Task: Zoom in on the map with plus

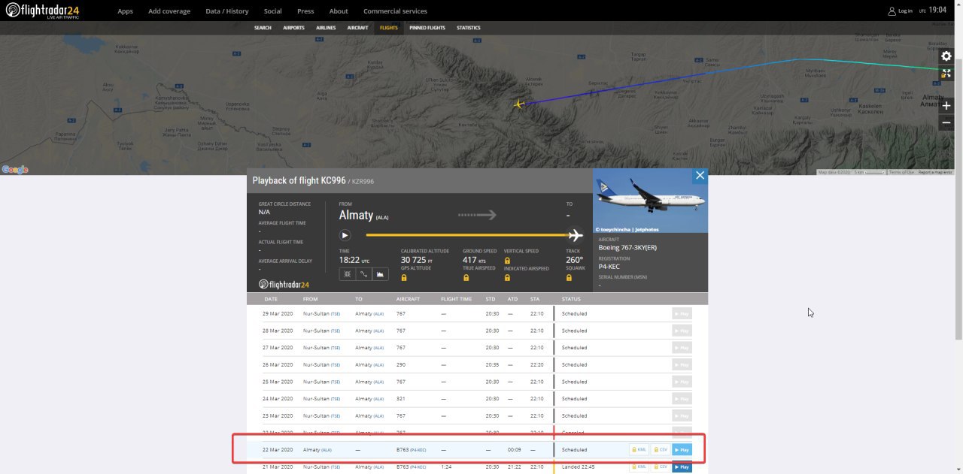Action: tap(946, 106)
